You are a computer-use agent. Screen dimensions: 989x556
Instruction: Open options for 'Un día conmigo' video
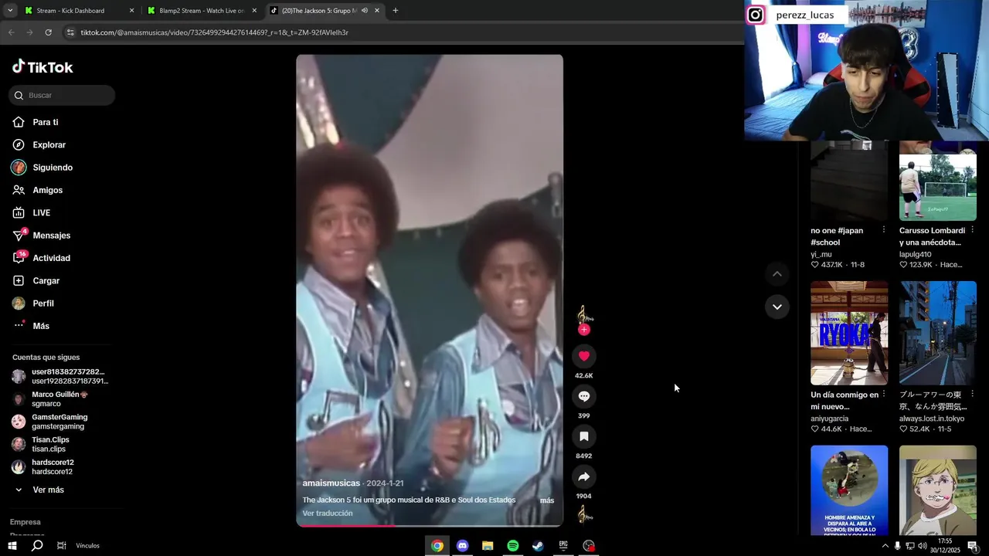884,395
